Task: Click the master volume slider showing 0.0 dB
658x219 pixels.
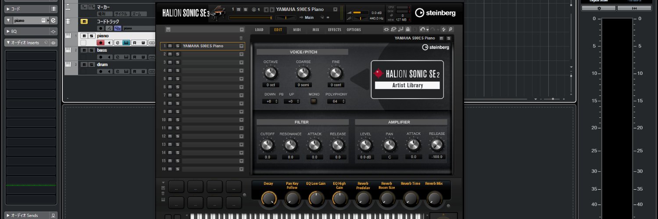Action: pos(360,13)
